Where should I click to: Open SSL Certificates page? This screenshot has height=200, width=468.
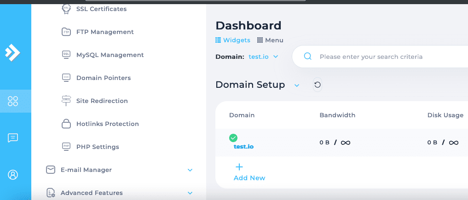click(102, 9)
